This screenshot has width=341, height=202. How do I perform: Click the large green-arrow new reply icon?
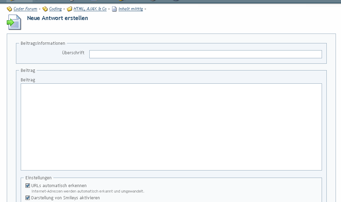(14, 22)
